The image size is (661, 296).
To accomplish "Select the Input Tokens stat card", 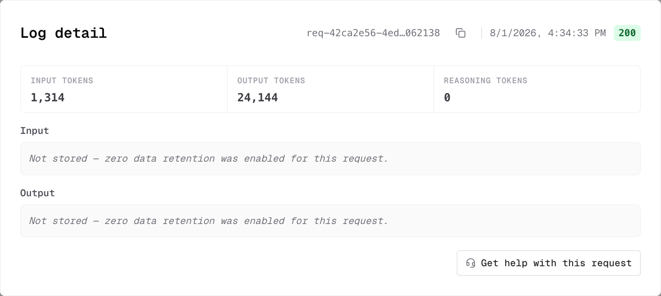I will [124, 89].
